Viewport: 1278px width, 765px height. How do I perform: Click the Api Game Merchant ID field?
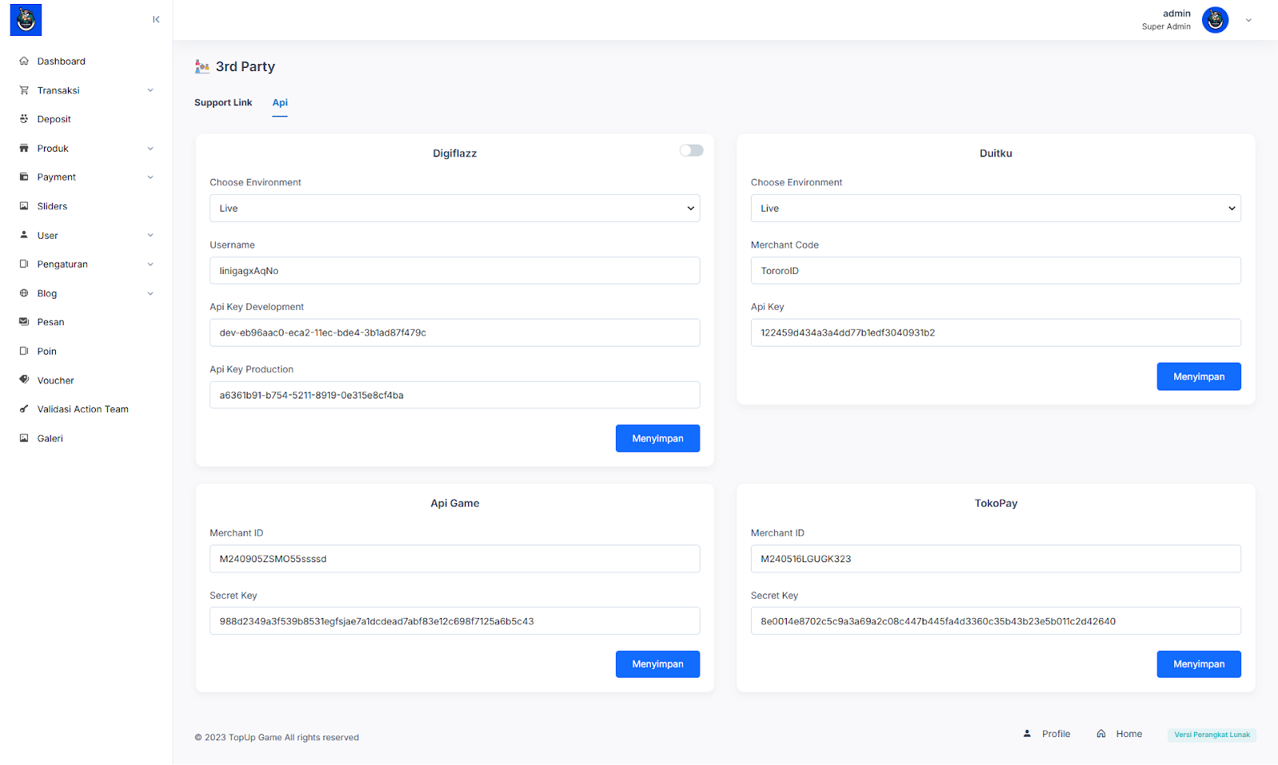[454, 559]
